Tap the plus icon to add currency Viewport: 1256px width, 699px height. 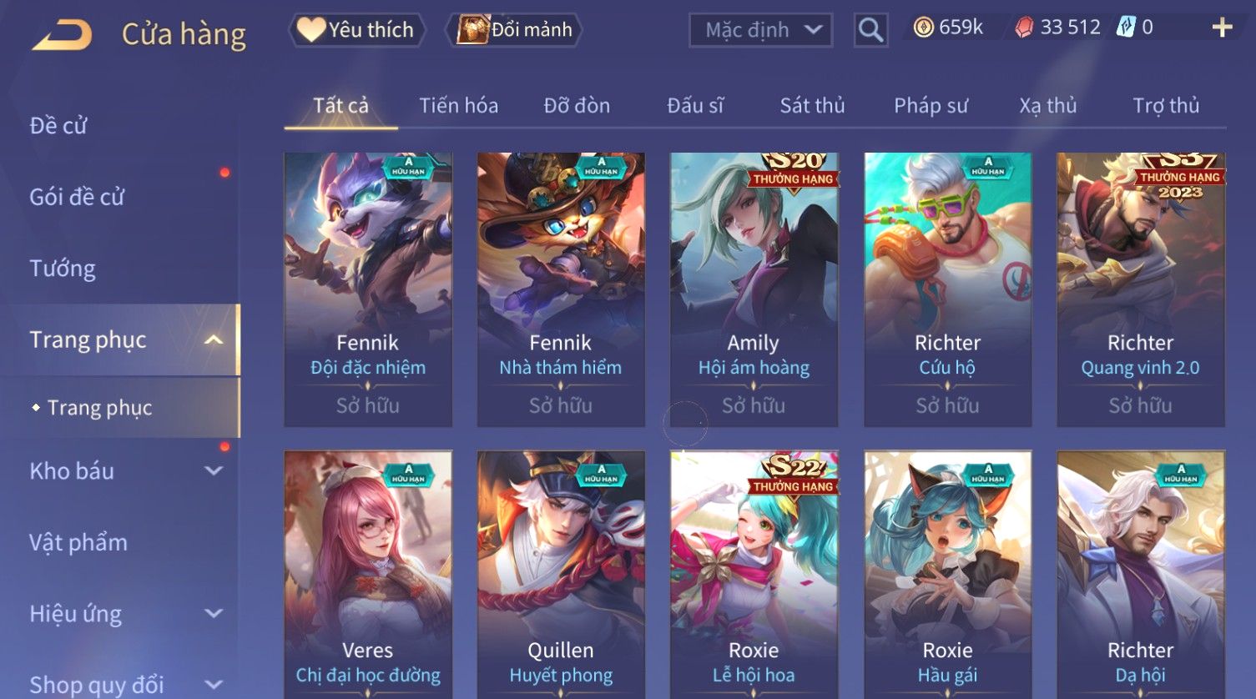pos(1222,28)
